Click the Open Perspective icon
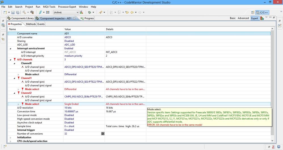Image resolution: width=283 pixels, height=150 pixels. 253,12
